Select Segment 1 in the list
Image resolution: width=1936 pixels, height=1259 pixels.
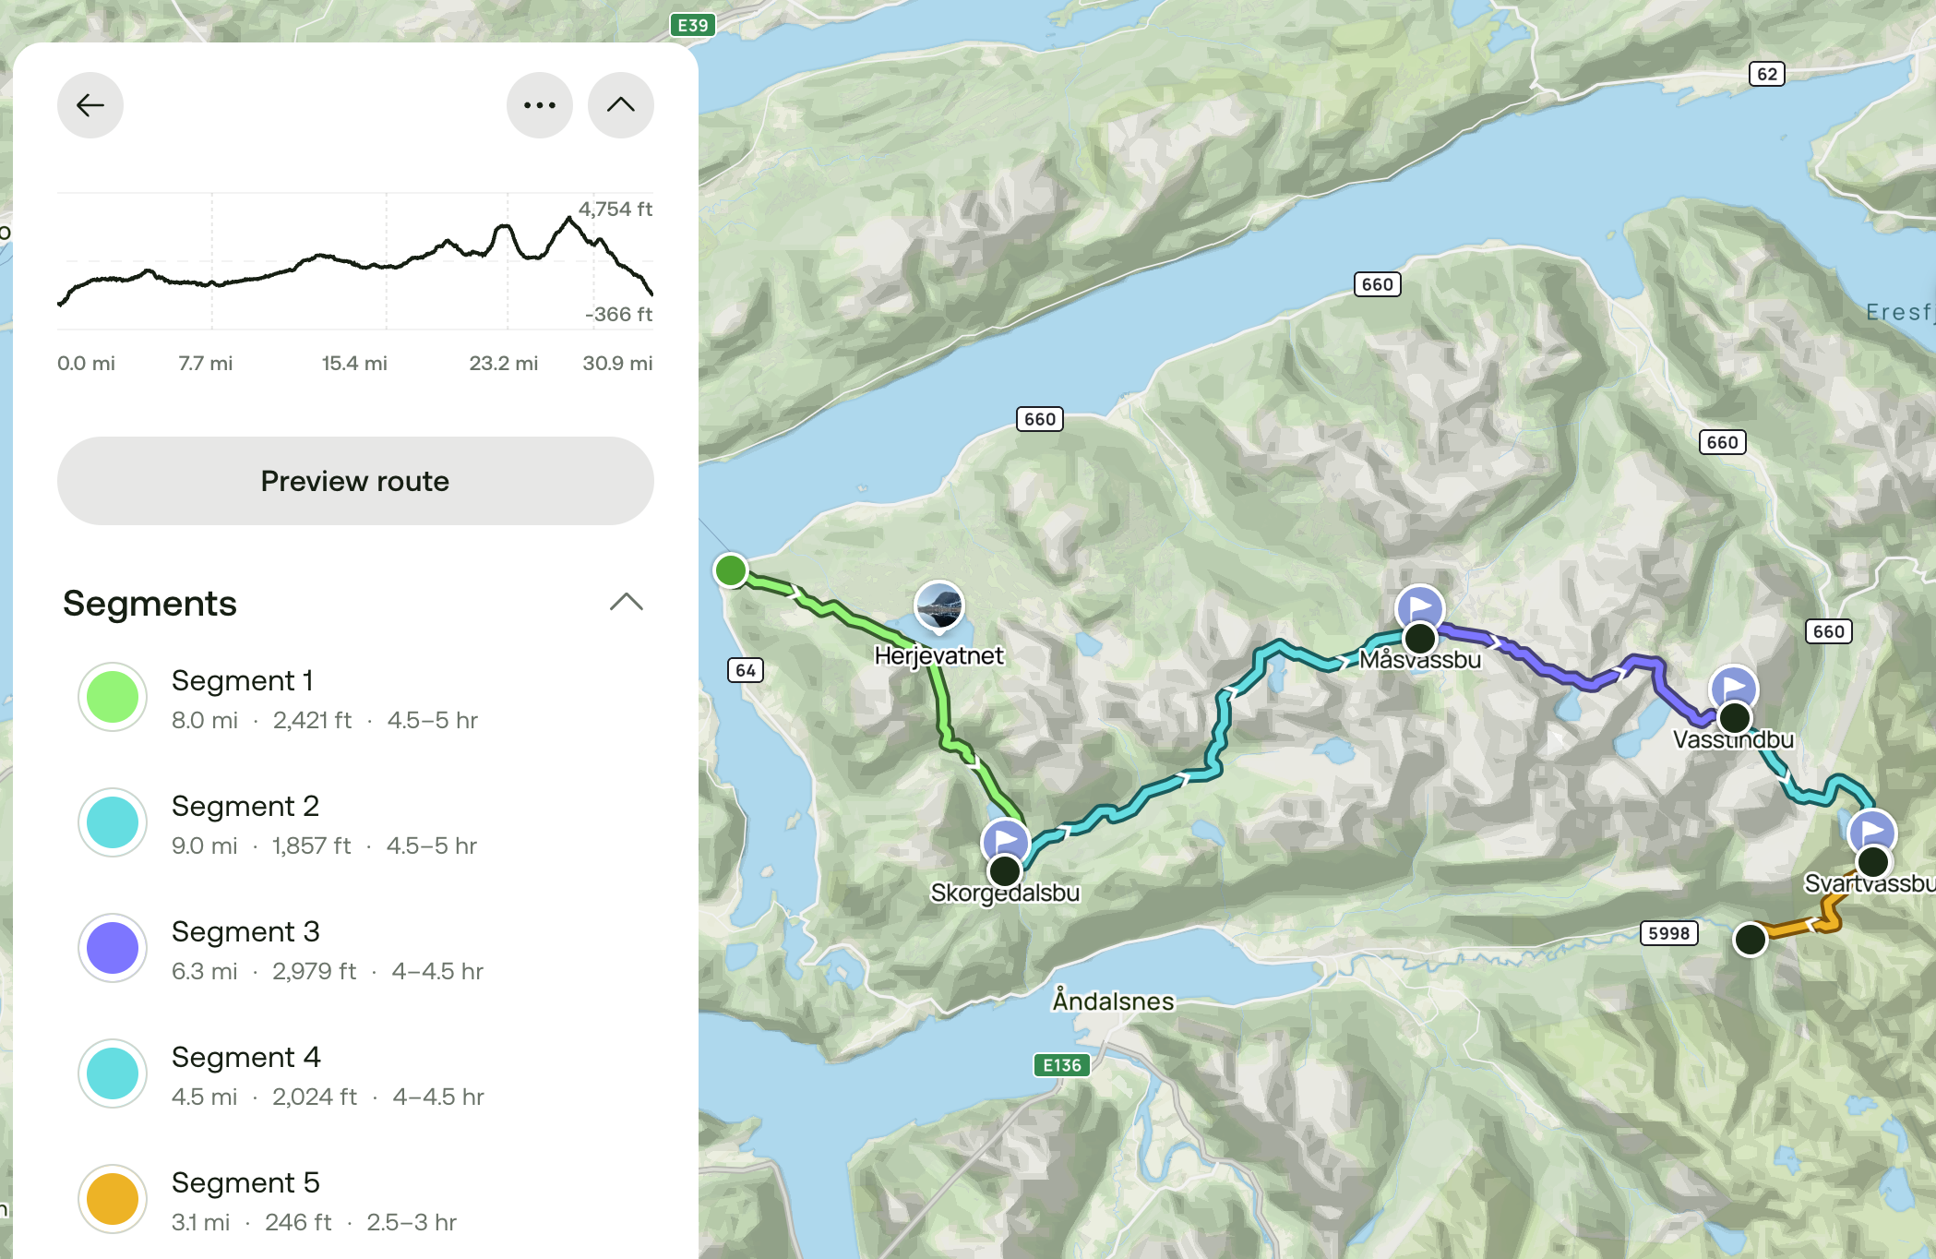coord(355,698)
